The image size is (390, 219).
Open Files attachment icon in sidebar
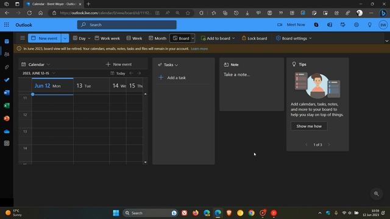7,67
